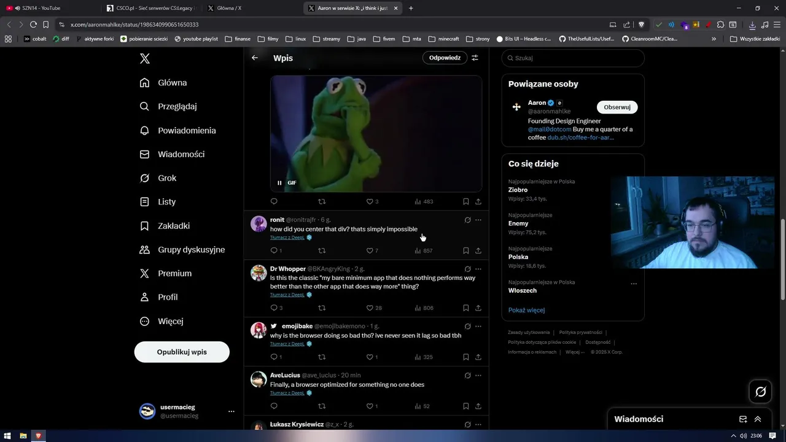Viewport: 786px width, 442px height.
Task: Pause the Kermit GIF
Action: tap(279, 183)
